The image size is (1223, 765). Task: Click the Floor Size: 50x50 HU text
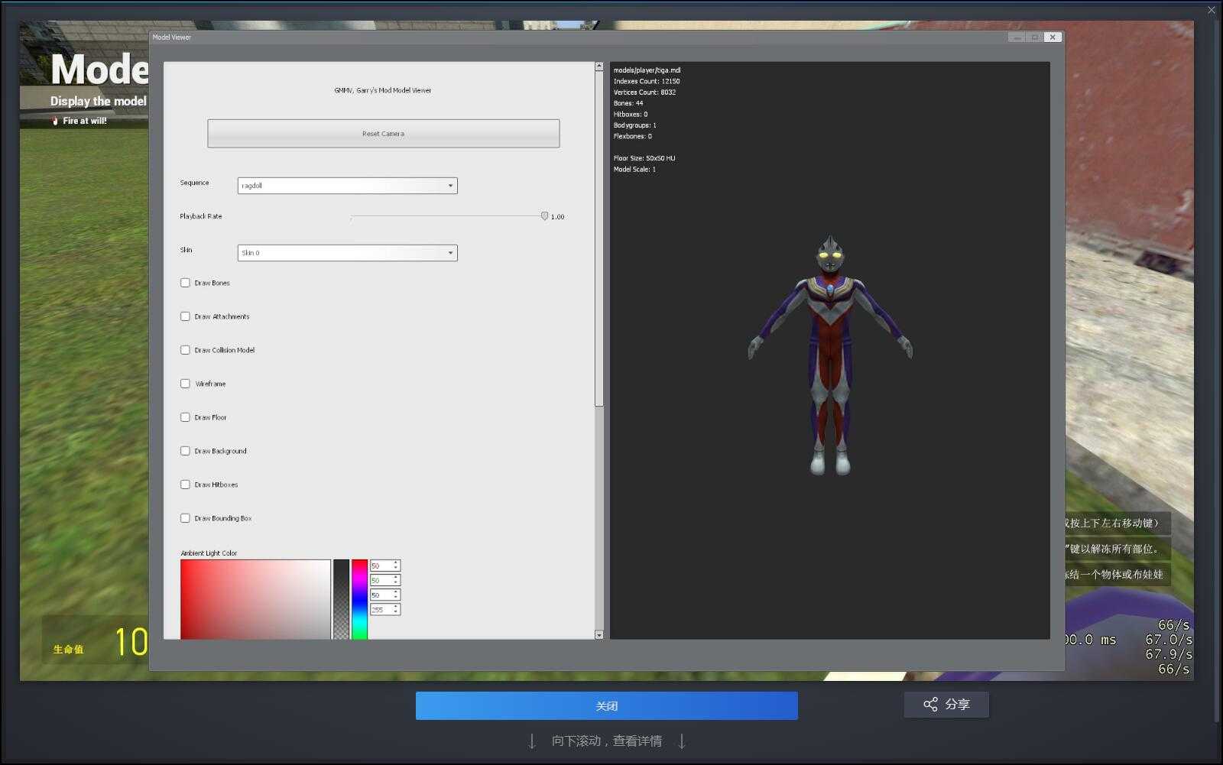pos(644,158)
